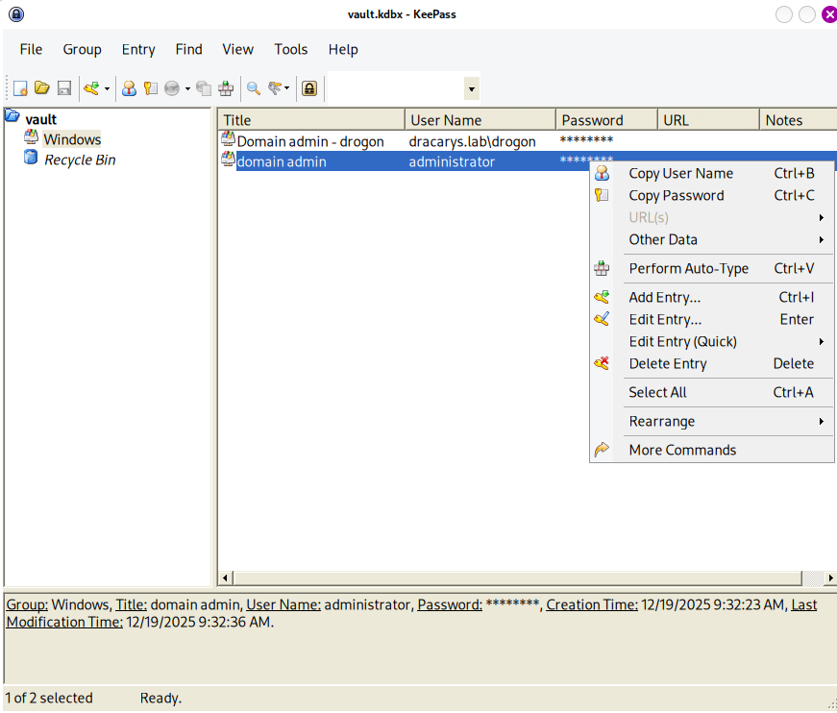Click the vault folder icon in tree
The height and width of the screenshot is (713, 837).
(x=12, y=116)
